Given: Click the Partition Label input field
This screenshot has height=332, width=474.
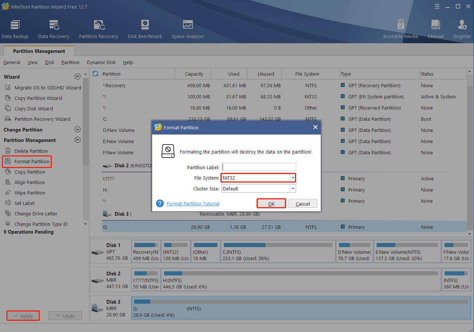Looking at the screenshot, I should (x=258, y=167).
